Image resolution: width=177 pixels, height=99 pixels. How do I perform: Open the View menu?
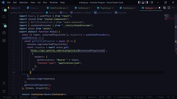(x=33, y=2)
